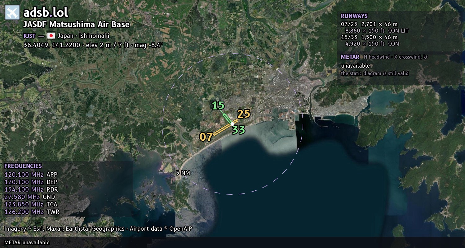Click the JASDF Matsushima Air Base heading
The height and width of the screenshot is (248, 465).
click(76, 24)
